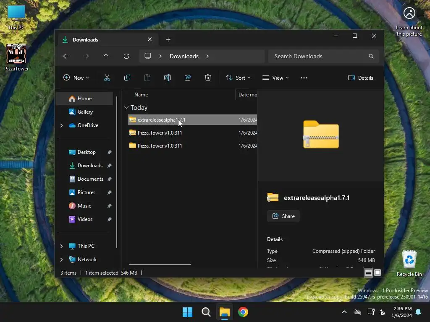Open Videos quick access item
The image size is (430, 322).
84,219
